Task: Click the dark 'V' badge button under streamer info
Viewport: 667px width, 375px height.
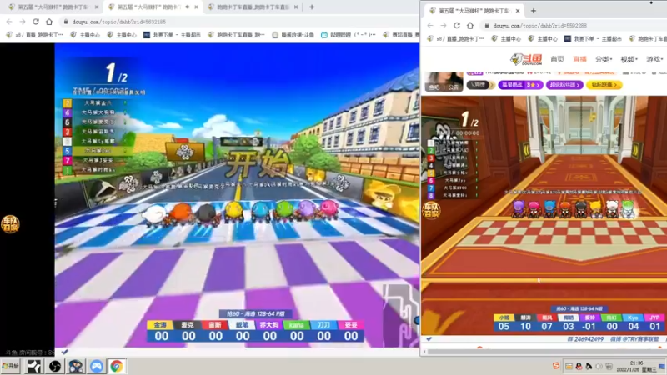Action: click(x=480, y=85)
